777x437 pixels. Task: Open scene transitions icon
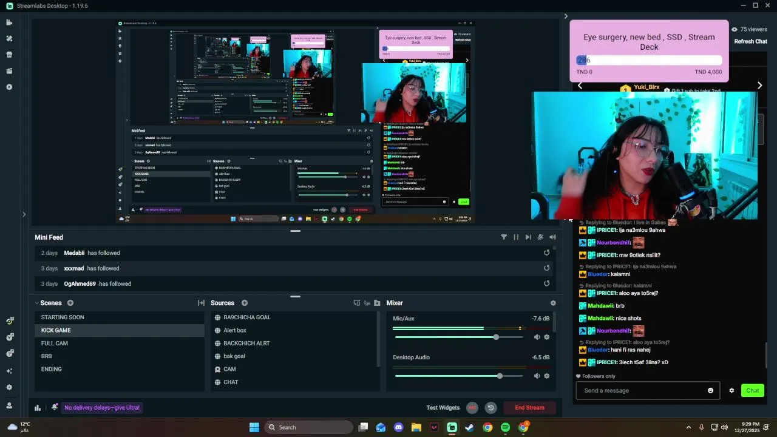coord(201,303)
